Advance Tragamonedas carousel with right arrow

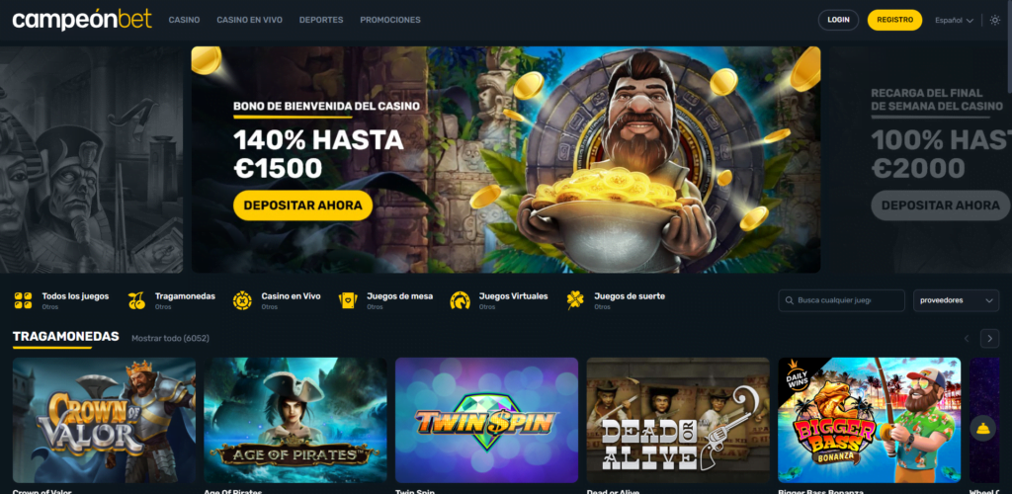point(989,339)
